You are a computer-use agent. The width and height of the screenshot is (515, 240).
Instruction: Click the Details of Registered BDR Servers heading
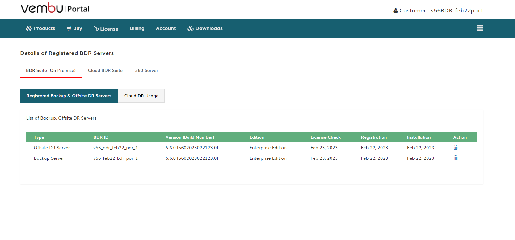tap(67, 53)
